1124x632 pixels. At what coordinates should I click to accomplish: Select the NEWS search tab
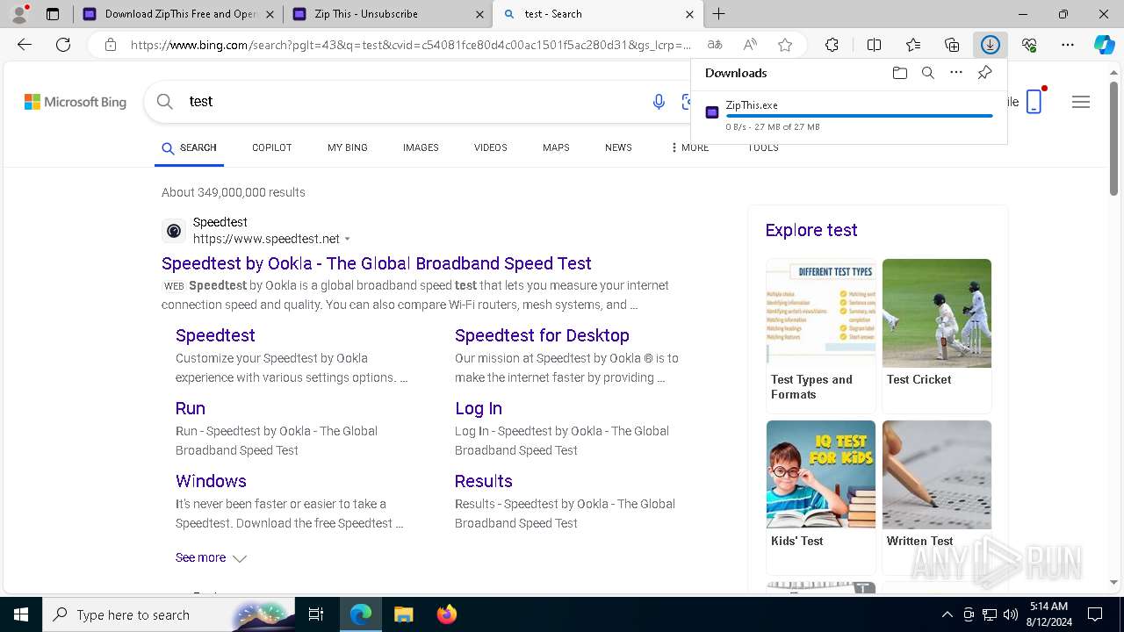coord(618,147)
